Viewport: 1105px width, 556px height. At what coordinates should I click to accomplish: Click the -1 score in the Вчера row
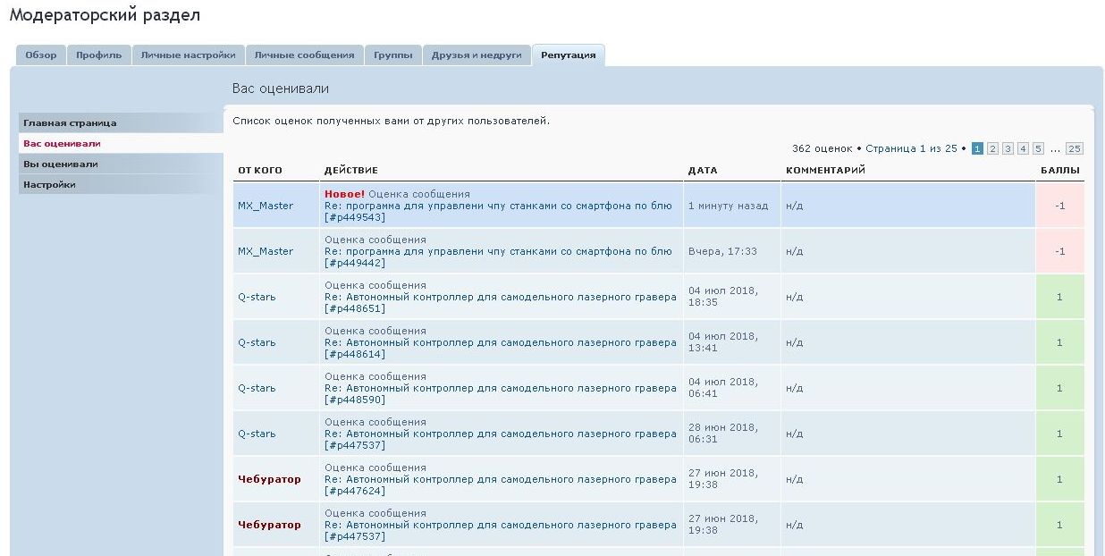pyautogui.click(x=1059, y=251)
